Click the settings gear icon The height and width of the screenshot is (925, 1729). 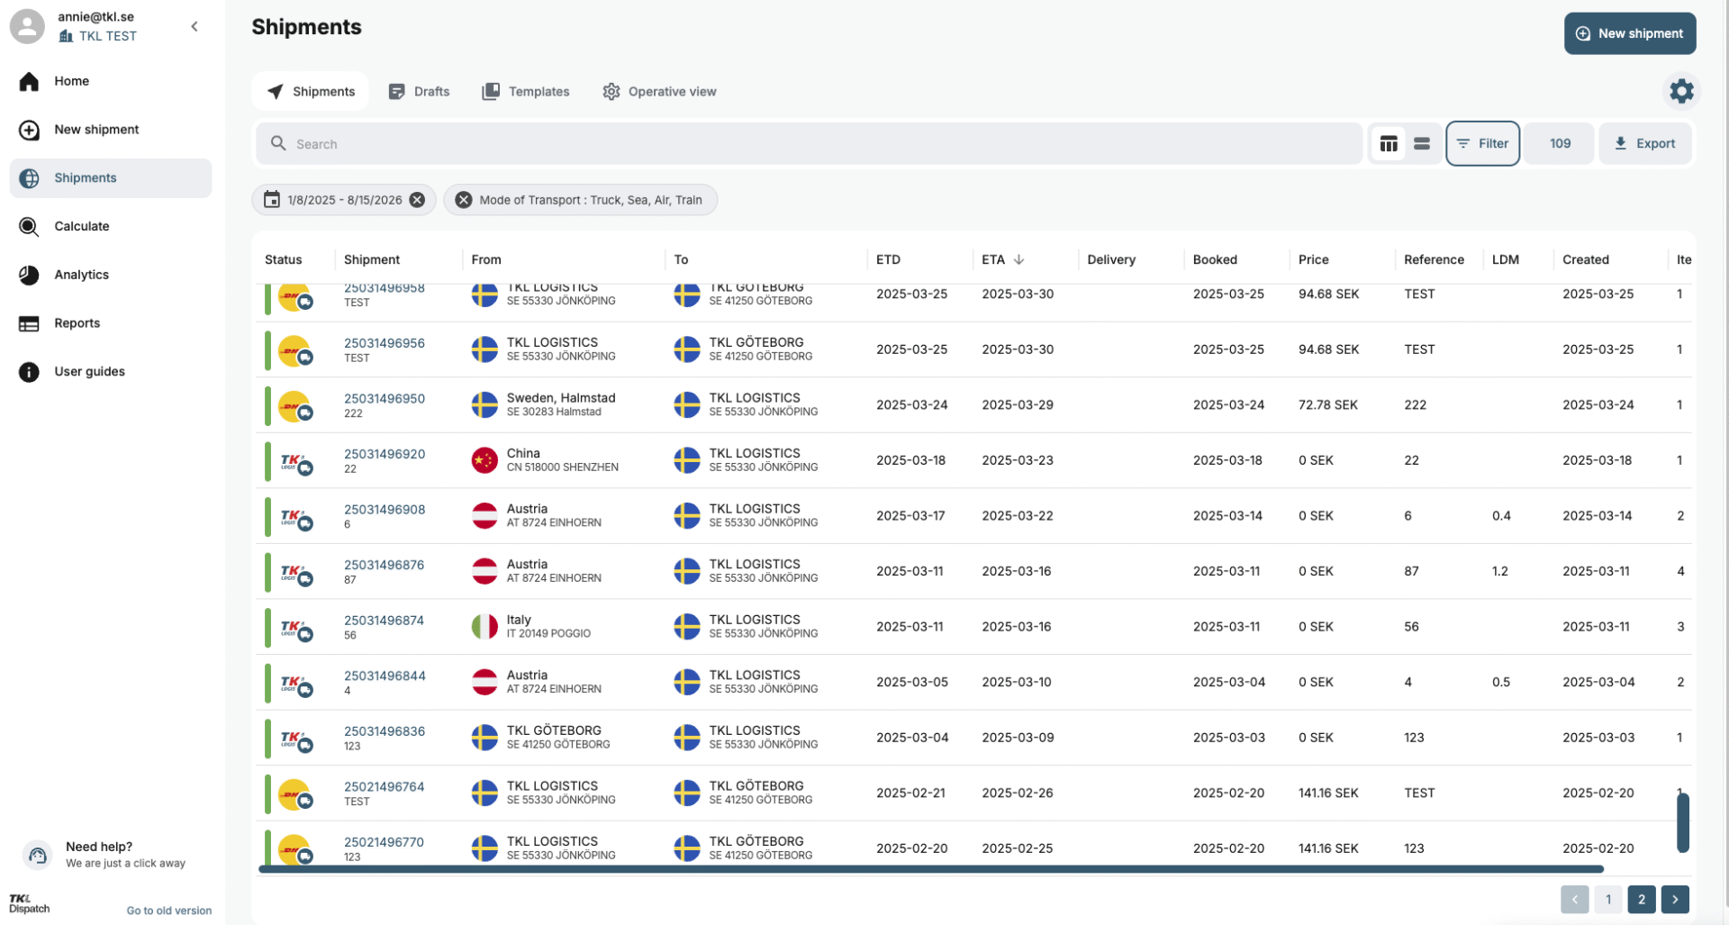1680,91
